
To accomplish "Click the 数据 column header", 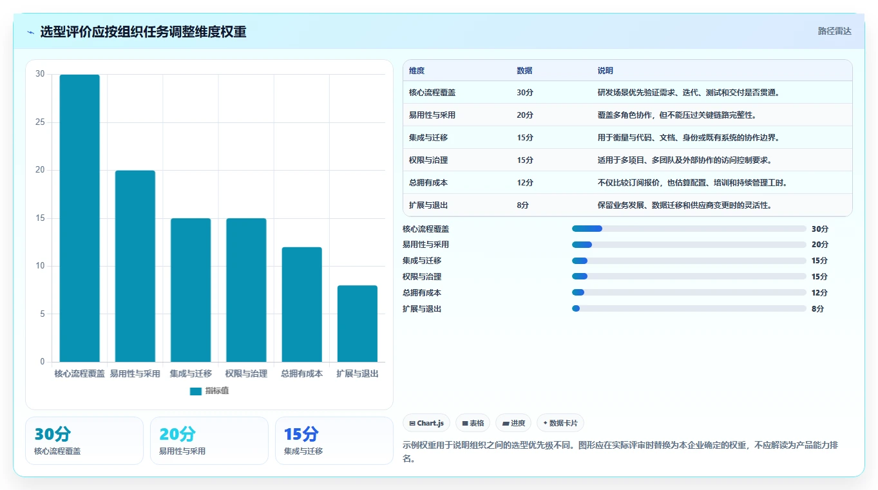I will point(524,71).
